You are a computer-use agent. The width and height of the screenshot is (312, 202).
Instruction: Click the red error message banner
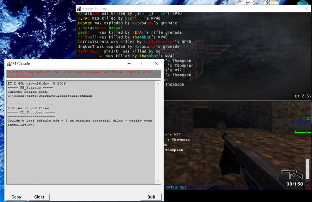pyautogui.click(x=84, y=74)
